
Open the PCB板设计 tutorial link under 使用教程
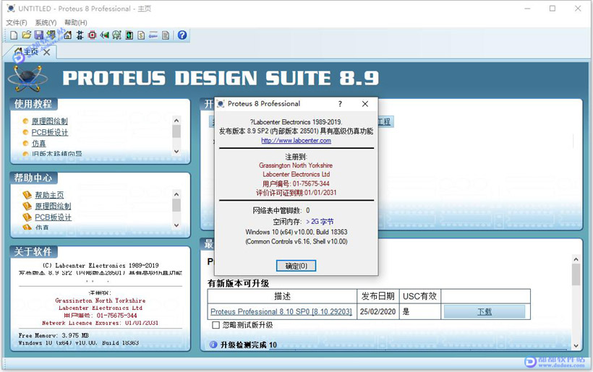(50, 132)
